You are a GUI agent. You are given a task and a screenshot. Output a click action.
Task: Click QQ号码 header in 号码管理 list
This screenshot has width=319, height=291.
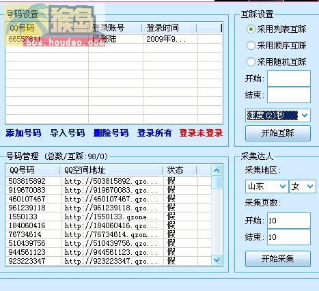[x=33, y=170]
